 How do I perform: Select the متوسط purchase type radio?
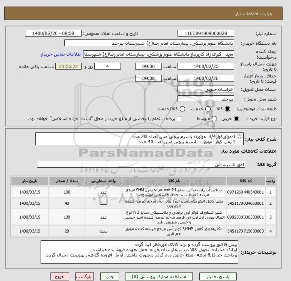coord(214,119)
